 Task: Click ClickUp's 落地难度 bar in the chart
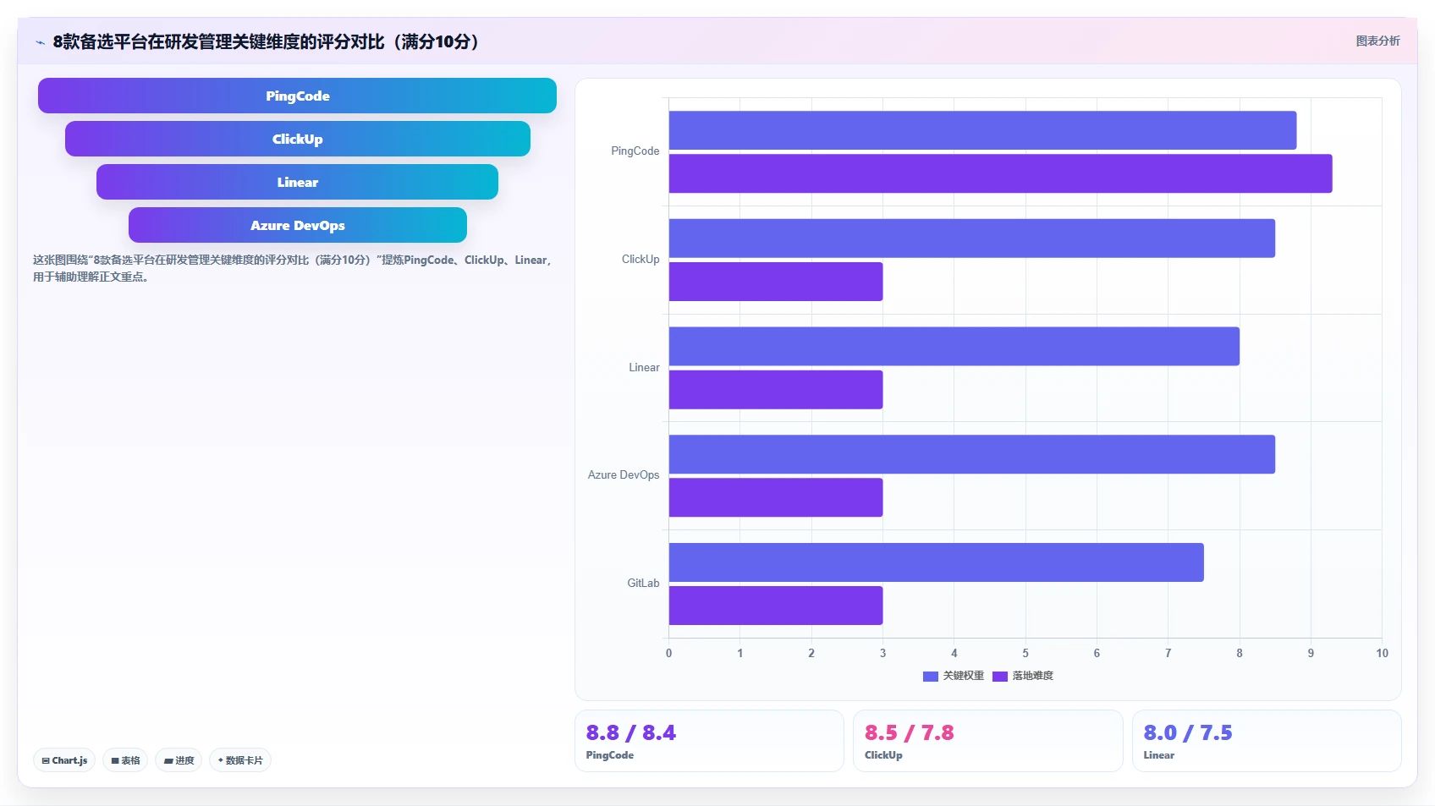click(776, 282)
